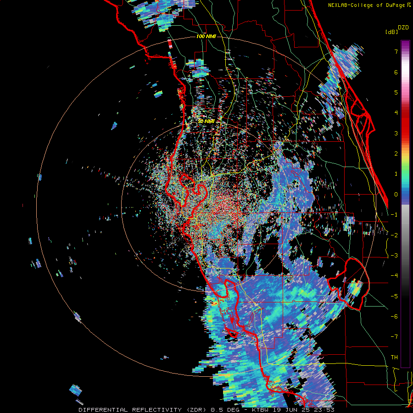This screenshot has height=413, width=413.
Task: Select the -2 dB scale label
Action: (x=394, y=235)
